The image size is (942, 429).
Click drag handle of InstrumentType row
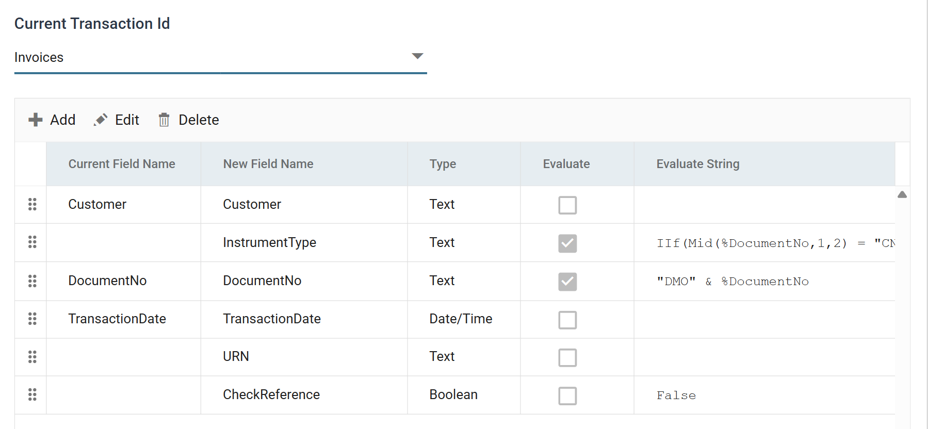tap(32, 242)
